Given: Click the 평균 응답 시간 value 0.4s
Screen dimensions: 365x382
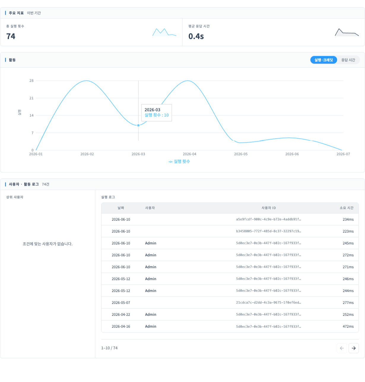Looking at the screenshot, I should point(196,36).
